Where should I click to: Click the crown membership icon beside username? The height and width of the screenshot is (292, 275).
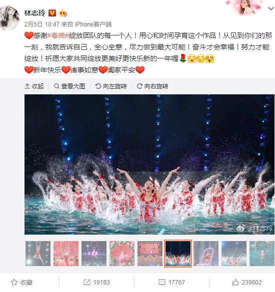coord(63,13)
